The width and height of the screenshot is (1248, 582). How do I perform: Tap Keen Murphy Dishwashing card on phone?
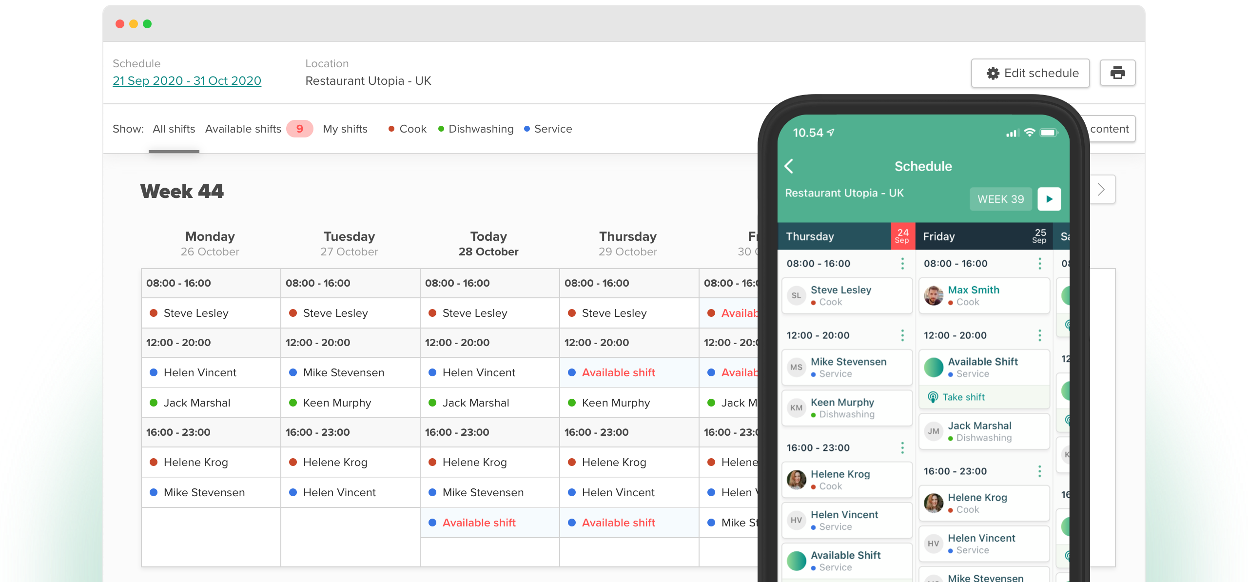pyautogui.click(x=847, y=408)
